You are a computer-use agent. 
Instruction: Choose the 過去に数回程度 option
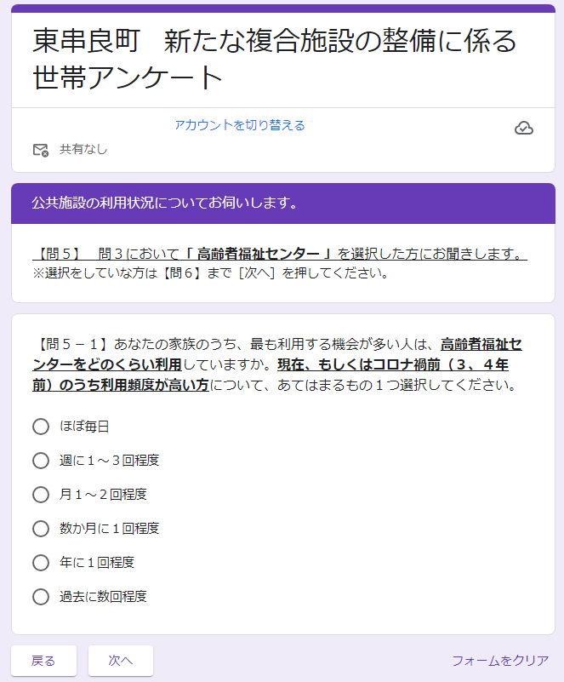point(41,597)
